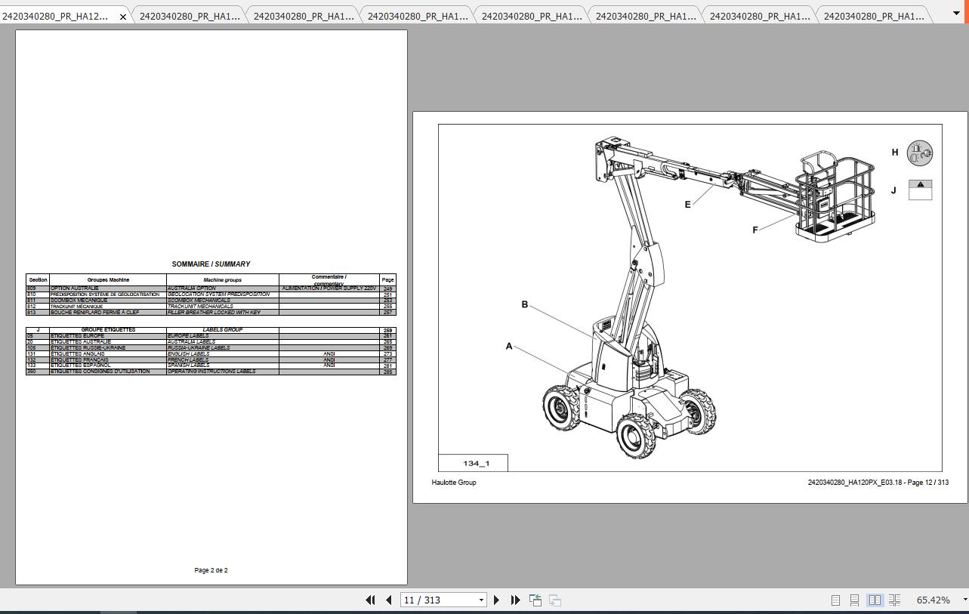Click the J label symbol in the diagram

coord(920,190)
